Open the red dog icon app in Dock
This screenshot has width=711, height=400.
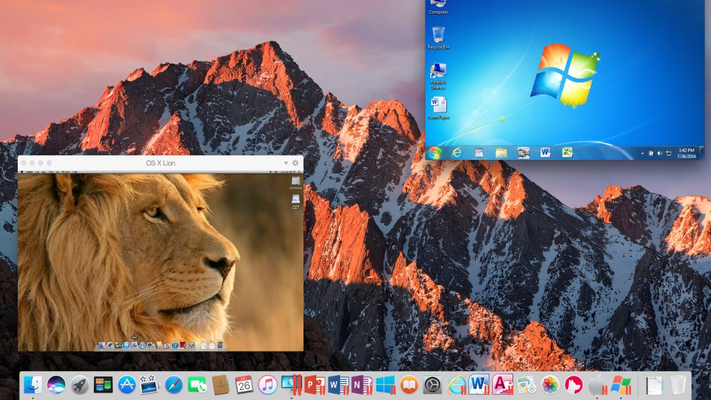click(x=573, y=385)
